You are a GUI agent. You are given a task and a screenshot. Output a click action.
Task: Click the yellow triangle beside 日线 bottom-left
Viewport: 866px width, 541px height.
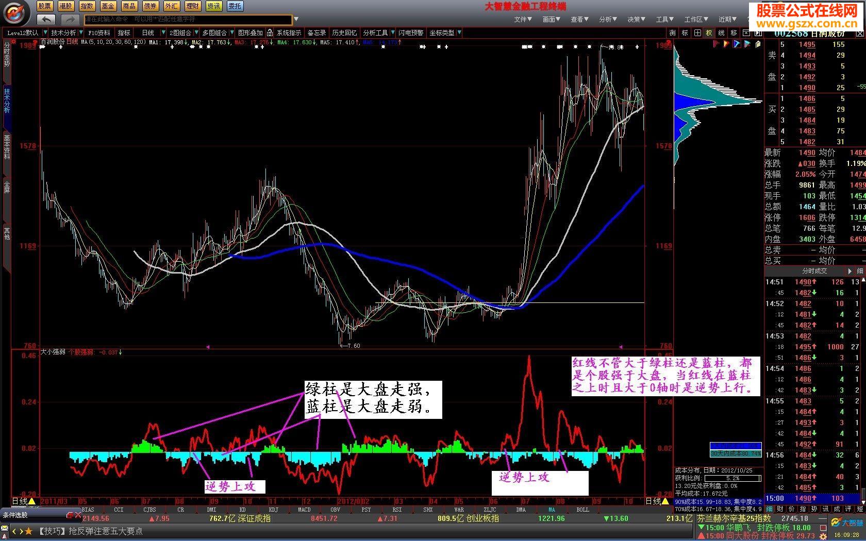pyautogui.click(x=31, y=501)
